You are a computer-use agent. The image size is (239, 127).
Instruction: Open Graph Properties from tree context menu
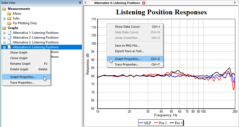[26, 77]
